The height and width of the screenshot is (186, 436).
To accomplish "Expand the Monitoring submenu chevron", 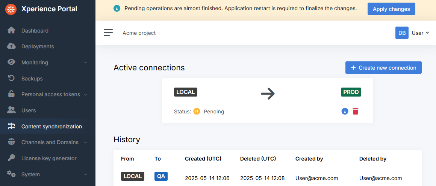I will (85, 62).
